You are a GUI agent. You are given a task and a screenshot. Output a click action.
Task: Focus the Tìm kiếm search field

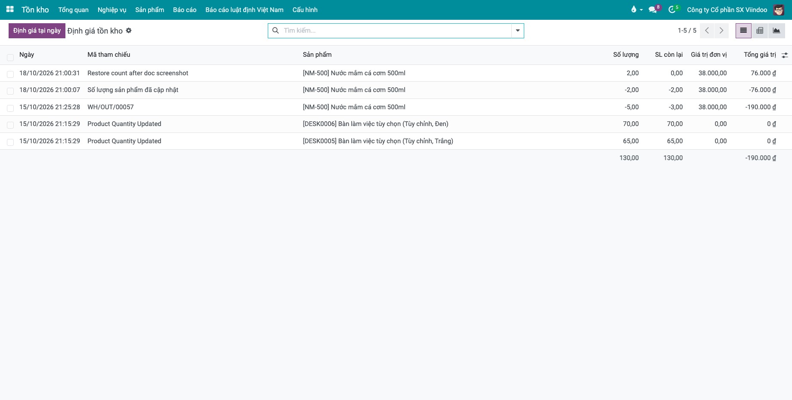396,31
